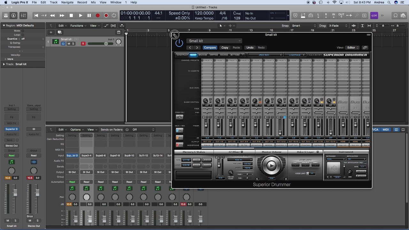409x230 pixels.
Task: Open the Loop Browser icon
Action: pos(396,15)
